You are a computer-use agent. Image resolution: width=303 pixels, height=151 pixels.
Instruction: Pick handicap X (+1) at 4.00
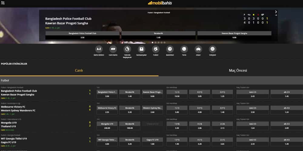point(200,110)
